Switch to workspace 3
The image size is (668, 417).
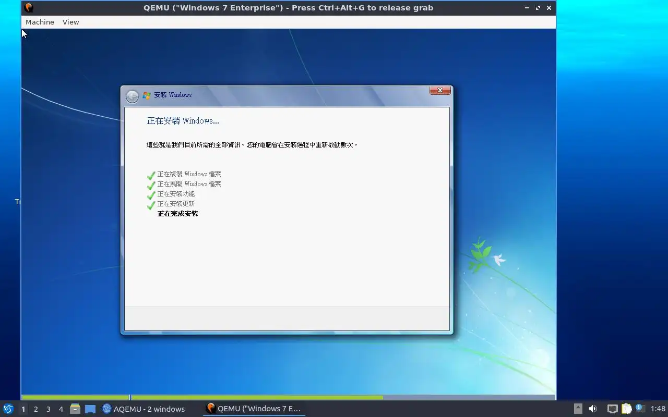[x=48, y=409]
